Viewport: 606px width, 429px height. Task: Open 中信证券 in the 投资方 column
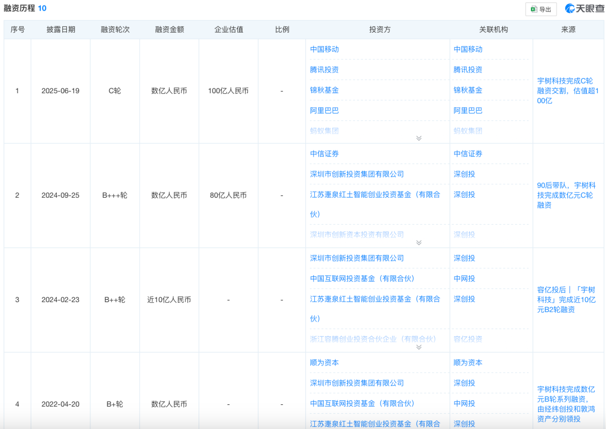point(324,154)
